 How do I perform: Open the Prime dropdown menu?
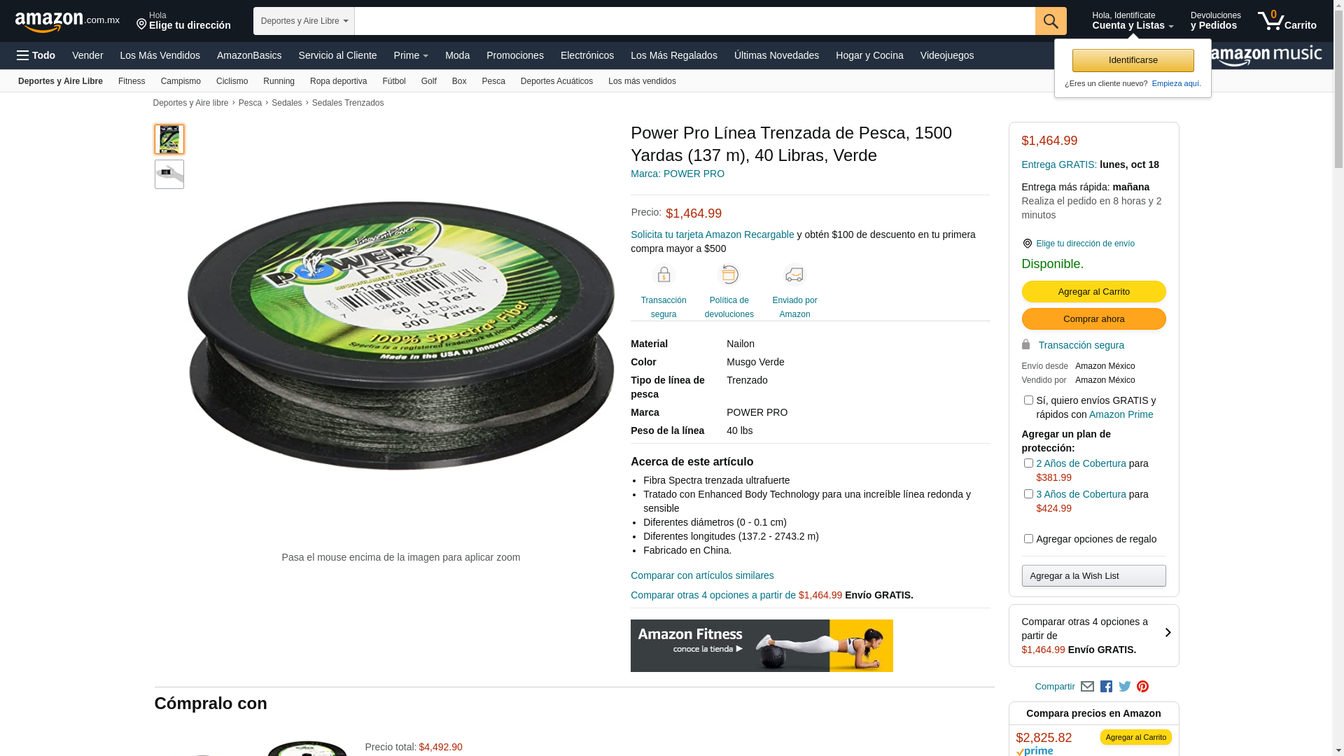[x=411, y=55]
